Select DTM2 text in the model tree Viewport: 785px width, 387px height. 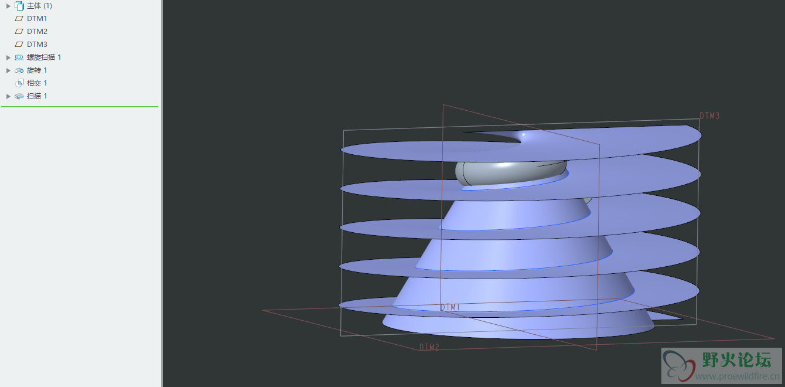(37, 32)
